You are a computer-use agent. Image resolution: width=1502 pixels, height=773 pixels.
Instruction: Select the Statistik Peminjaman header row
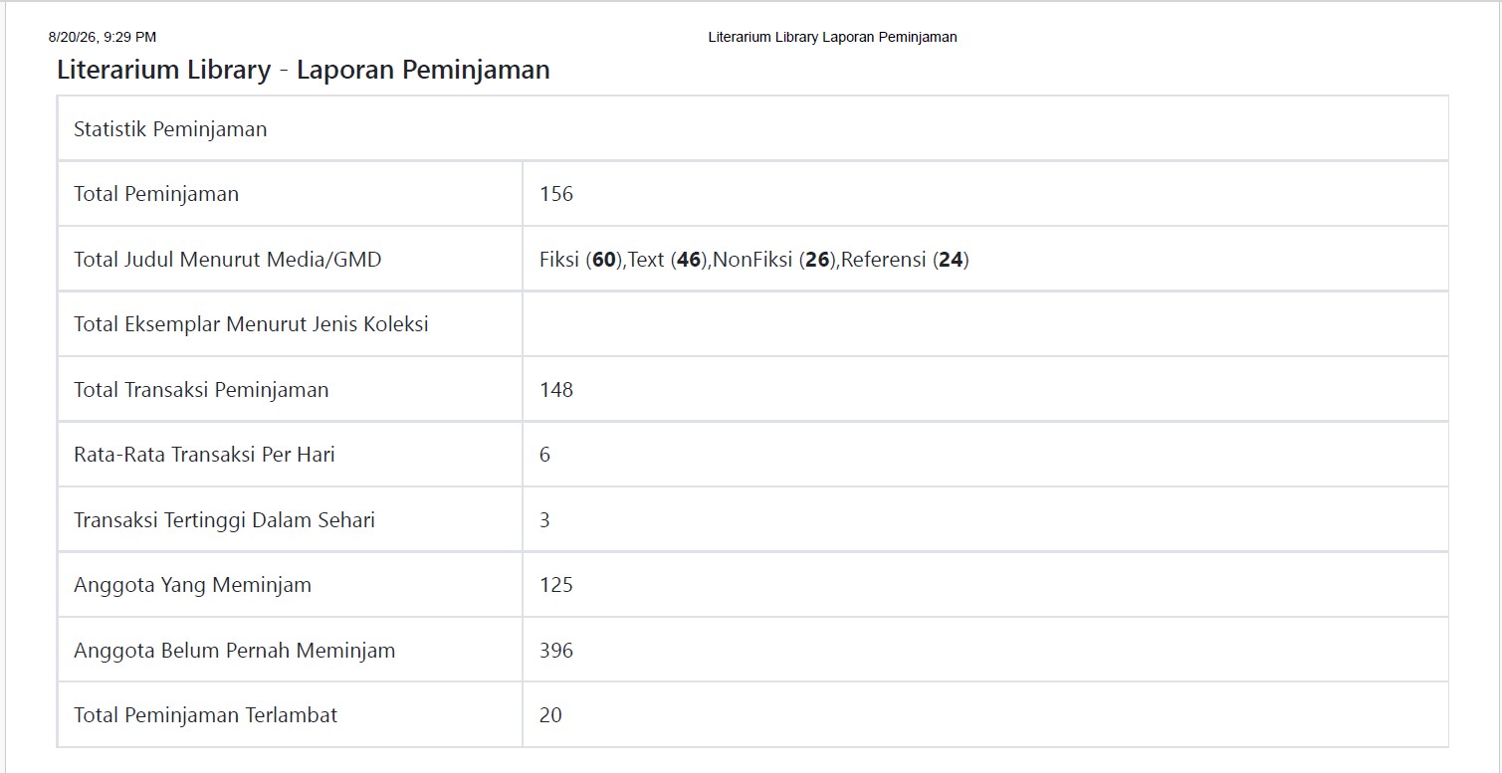coord(752,129)
